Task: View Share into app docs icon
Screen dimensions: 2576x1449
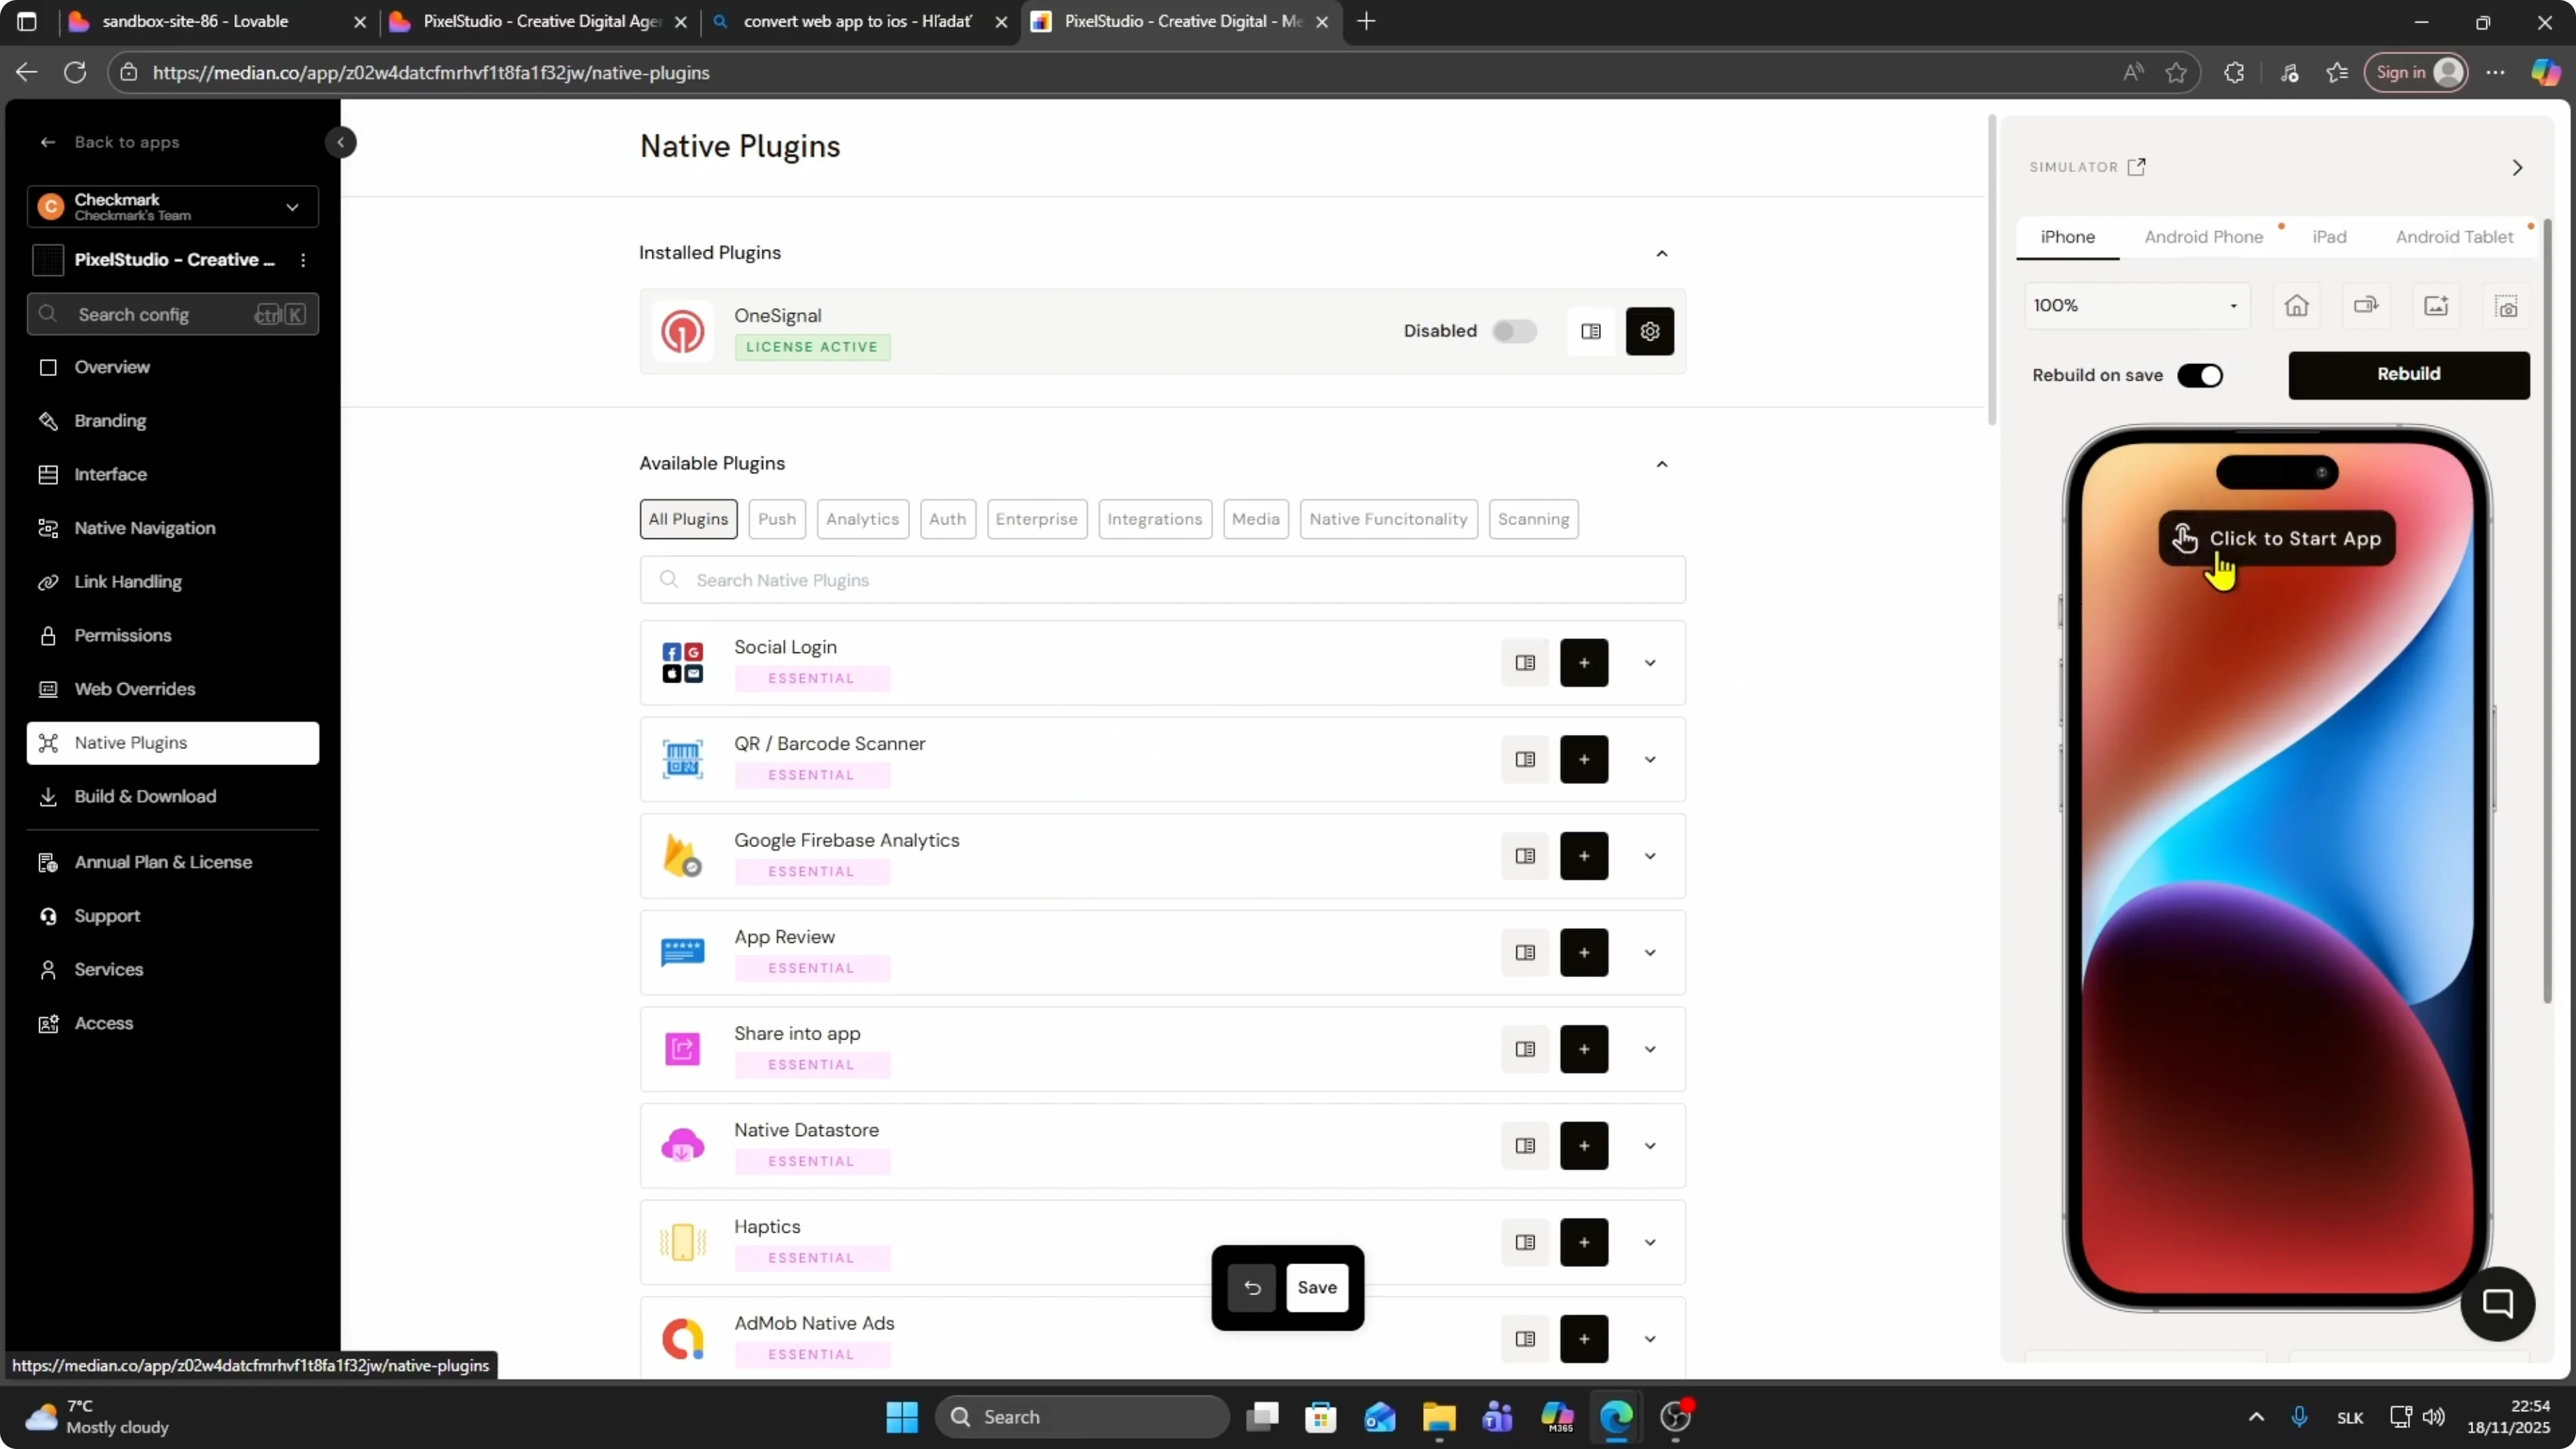Action: pyautogui.click(x=1525, y=1049)
